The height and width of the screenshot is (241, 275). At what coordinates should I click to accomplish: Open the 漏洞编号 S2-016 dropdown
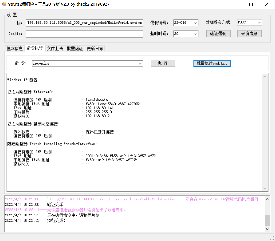tap(186, 23)
